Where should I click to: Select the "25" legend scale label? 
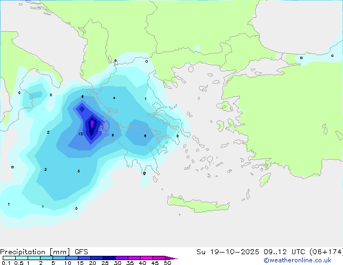[105, 263]
